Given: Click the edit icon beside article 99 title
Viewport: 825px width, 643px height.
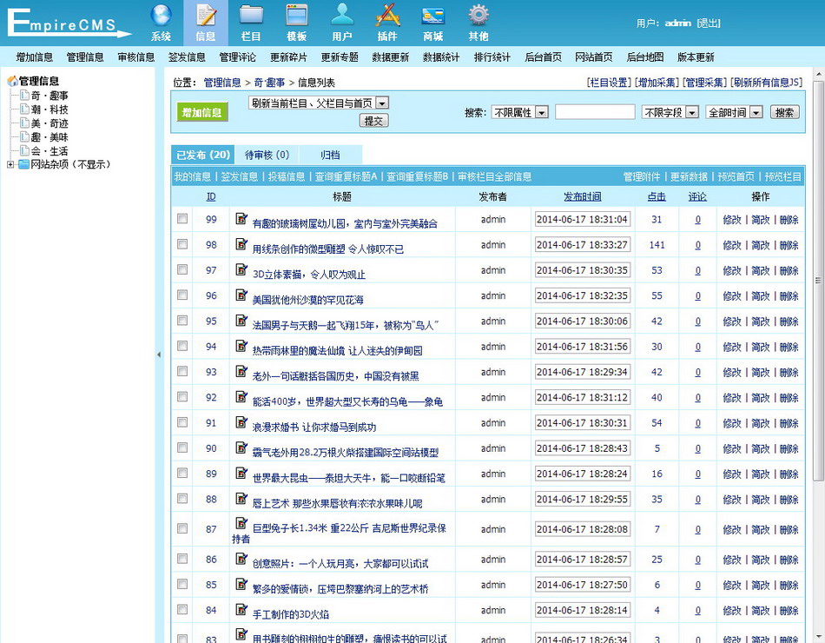Looking at the screenshot, I should click(241, 220).
